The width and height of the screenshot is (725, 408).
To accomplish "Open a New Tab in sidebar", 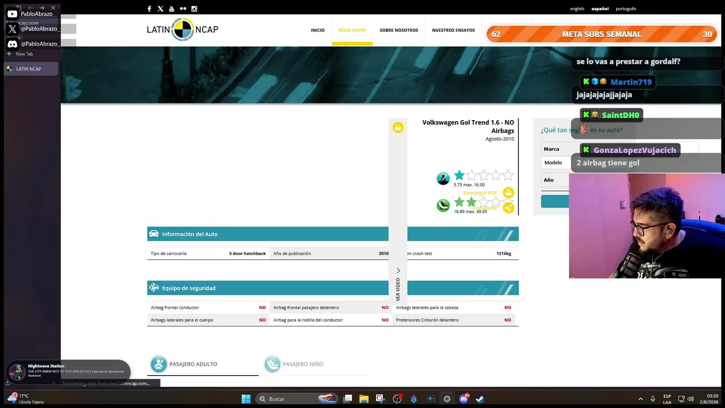I will click(x=20, y=54).
